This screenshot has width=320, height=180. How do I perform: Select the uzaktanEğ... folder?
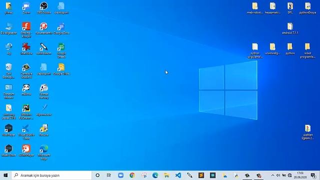272,49
